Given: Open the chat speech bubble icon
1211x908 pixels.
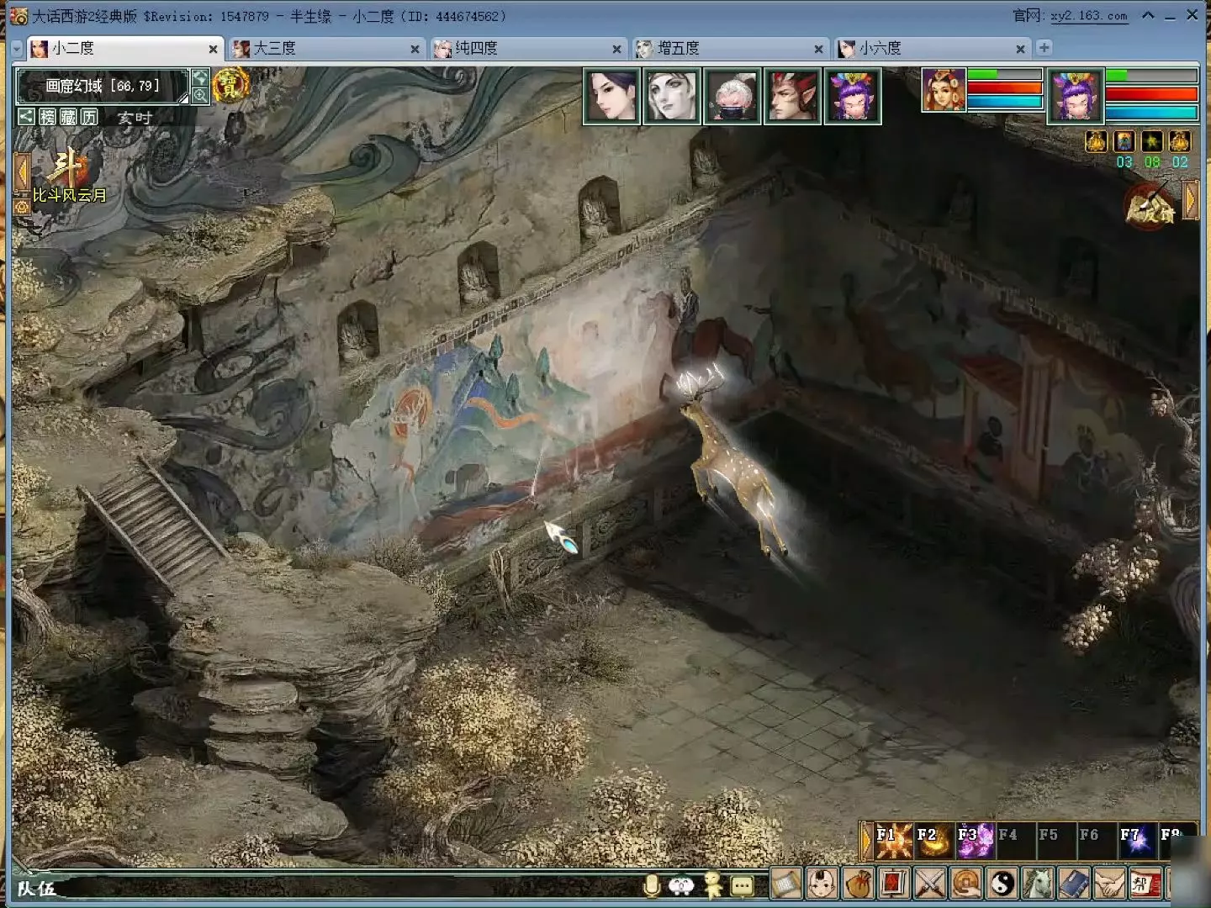Looking at the screenshot, I should 742,885.
